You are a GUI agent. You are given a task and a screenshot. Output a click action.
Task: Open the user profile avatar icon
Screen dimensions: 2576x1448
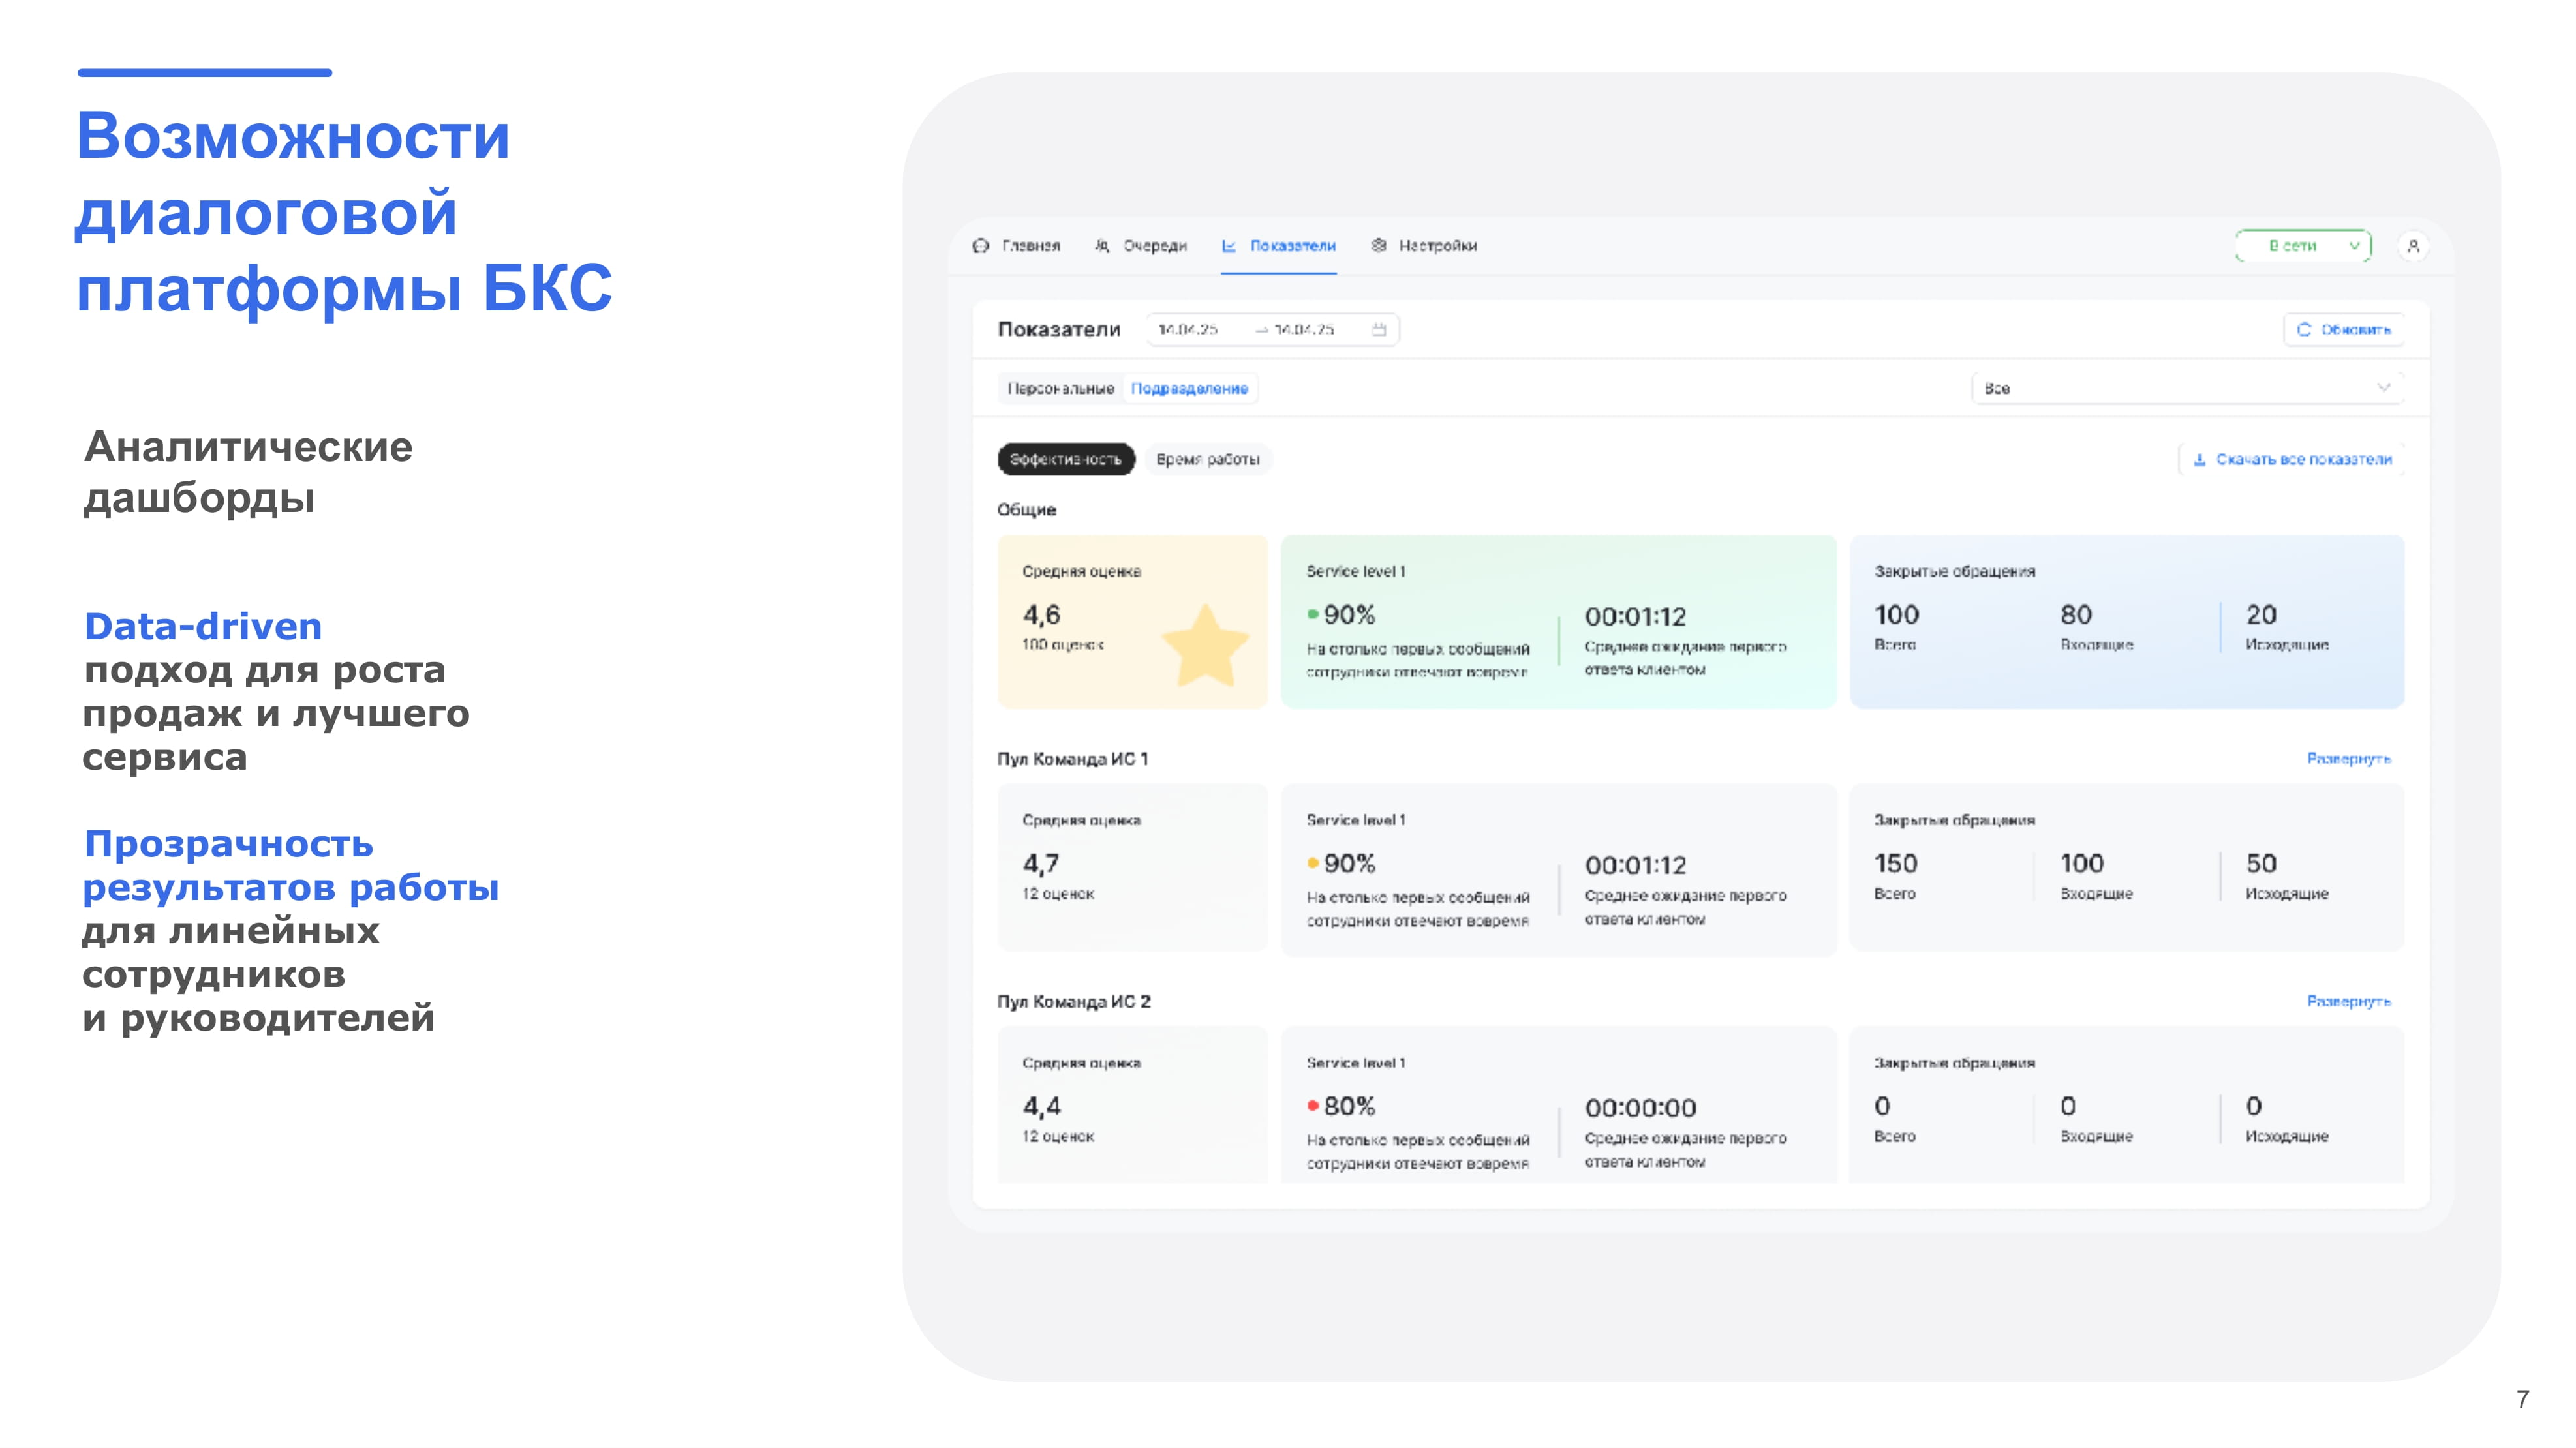pos(2413,246)
